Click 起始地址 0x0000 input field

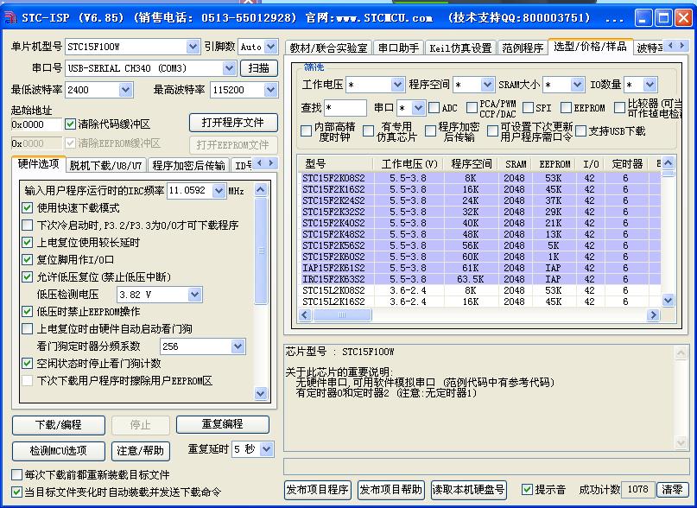coord(36,124)
